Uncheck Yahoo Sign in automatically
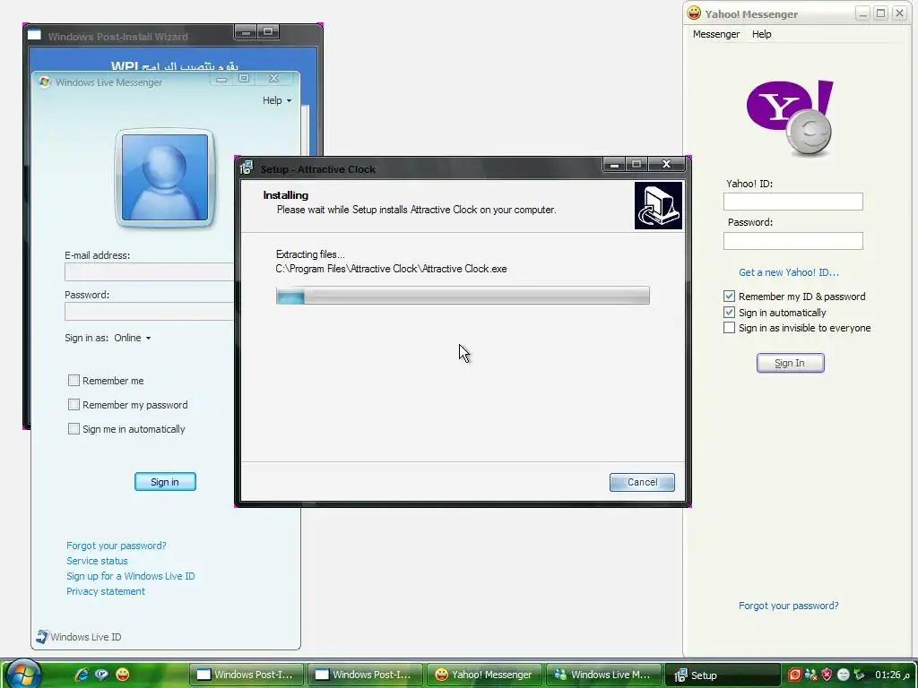The height and width of the screenshot is (688, 918). pos(729,313)
